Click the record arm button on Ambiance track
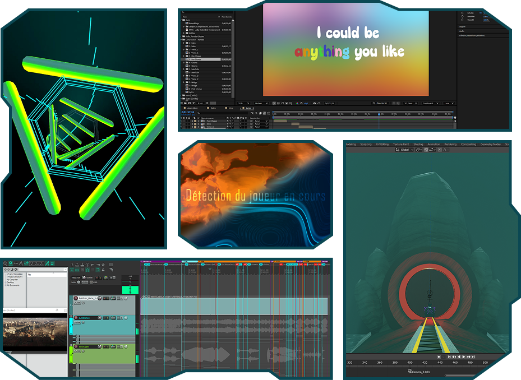 pyautogui.click(x=76, y=318)
